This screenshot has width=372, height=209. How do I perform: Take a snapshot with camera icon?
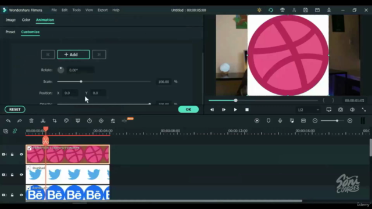point(341,110)
